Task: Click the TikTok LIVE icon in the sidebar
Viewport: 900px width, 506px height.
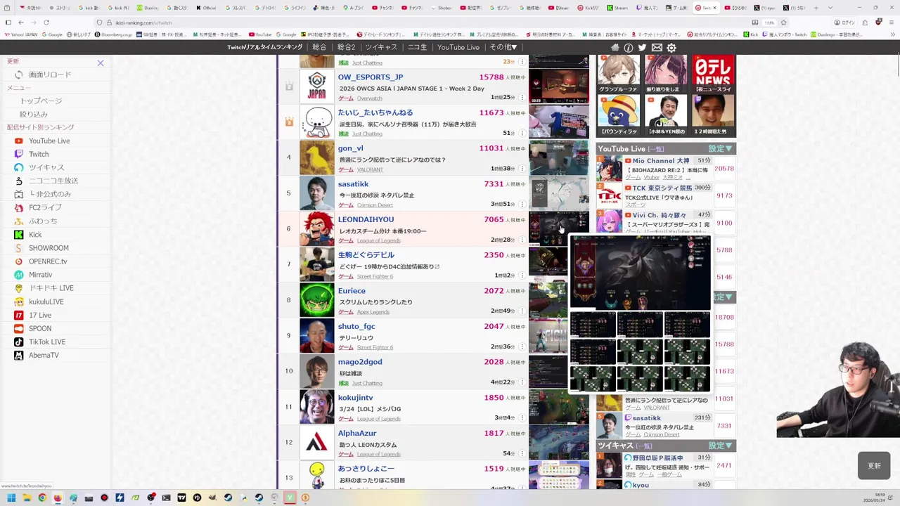Action: coord(19,342)
